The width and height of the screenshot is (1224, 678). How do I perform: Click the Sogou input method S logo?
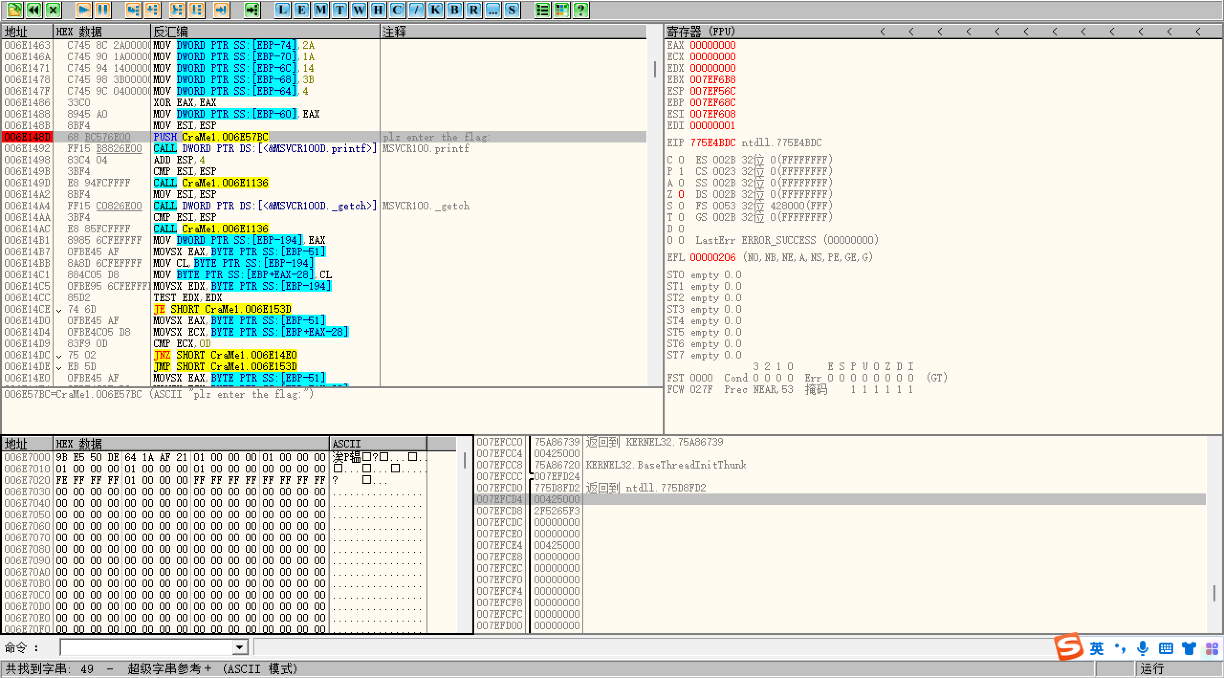click(1069, 647)
